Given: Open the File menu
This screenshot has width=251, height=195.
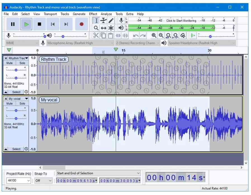Looking at the screenshot, I should (6, 14).
